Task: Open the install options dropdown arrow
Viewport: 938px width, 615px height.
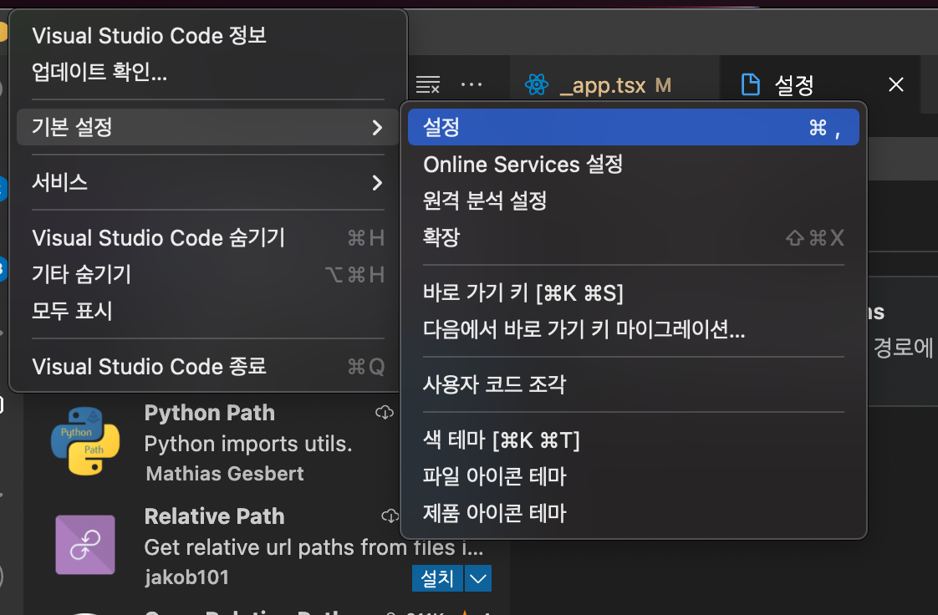Action: [478, 578]
